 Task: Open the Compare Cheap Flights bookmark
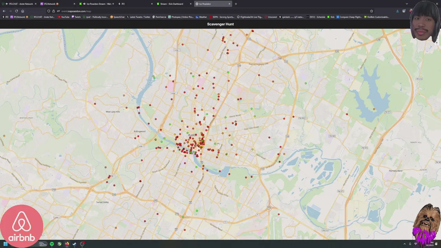[x=349, y=17]
